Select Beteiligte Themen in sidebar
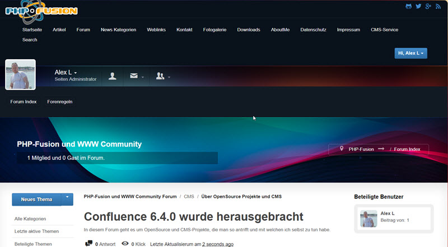Screen dimensions: 448x247 [33, 244]
